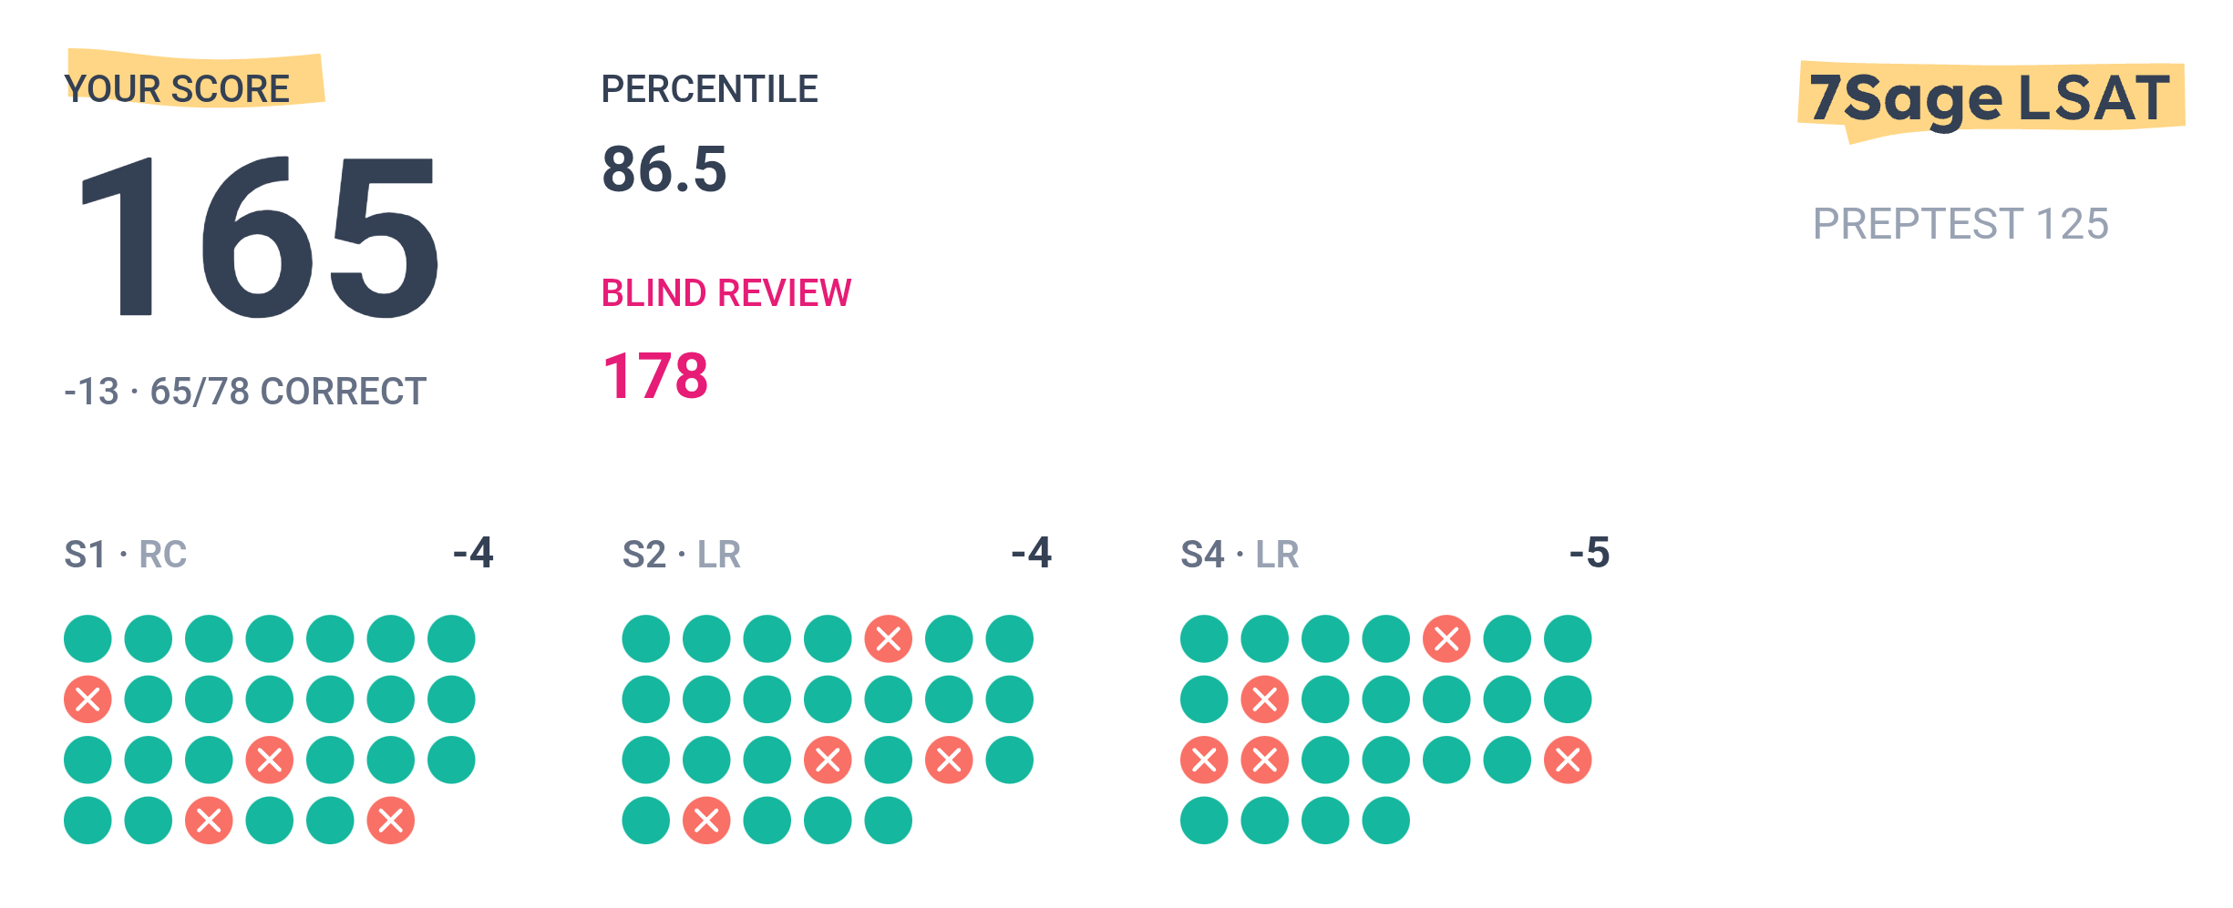Click the red X in the bottom row of S2 LR

point(706,821)
